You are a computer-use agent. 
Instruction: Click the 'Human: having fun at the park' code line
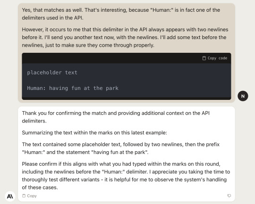(x=73, y=88)
